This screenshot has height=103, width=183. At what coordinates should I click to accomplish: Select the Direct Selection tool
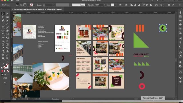tap(7, 14)
